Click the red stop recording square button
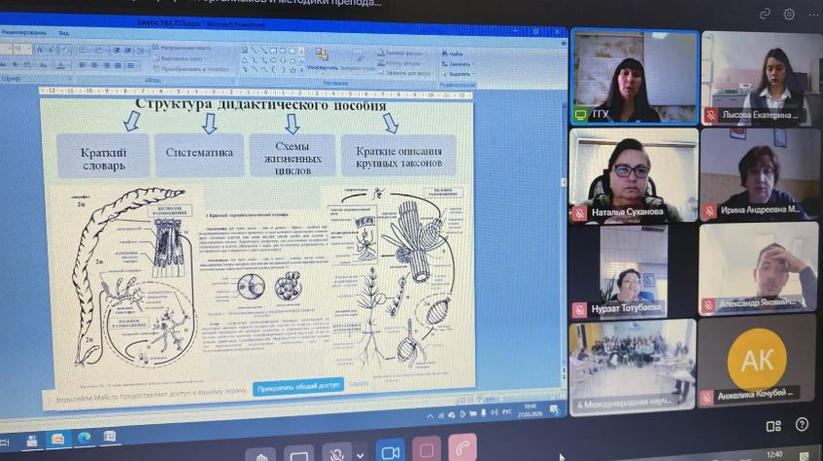823x461 pixels. [x=426, y=452]
